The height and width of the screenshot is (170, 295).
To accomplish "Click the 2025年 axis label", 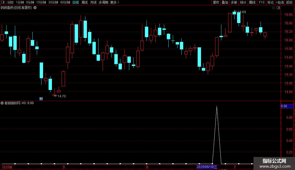I will click(x=7, y=167).
